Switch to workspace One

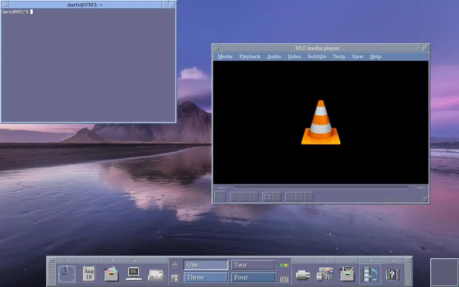[x=206, y=265]
